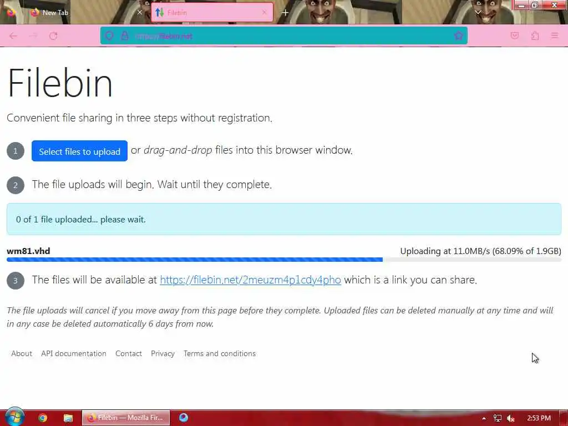The height and width of the screenshot is (426, 568).
Task: Open Pocket save icon in toolbar
Action: coord(514,35)
